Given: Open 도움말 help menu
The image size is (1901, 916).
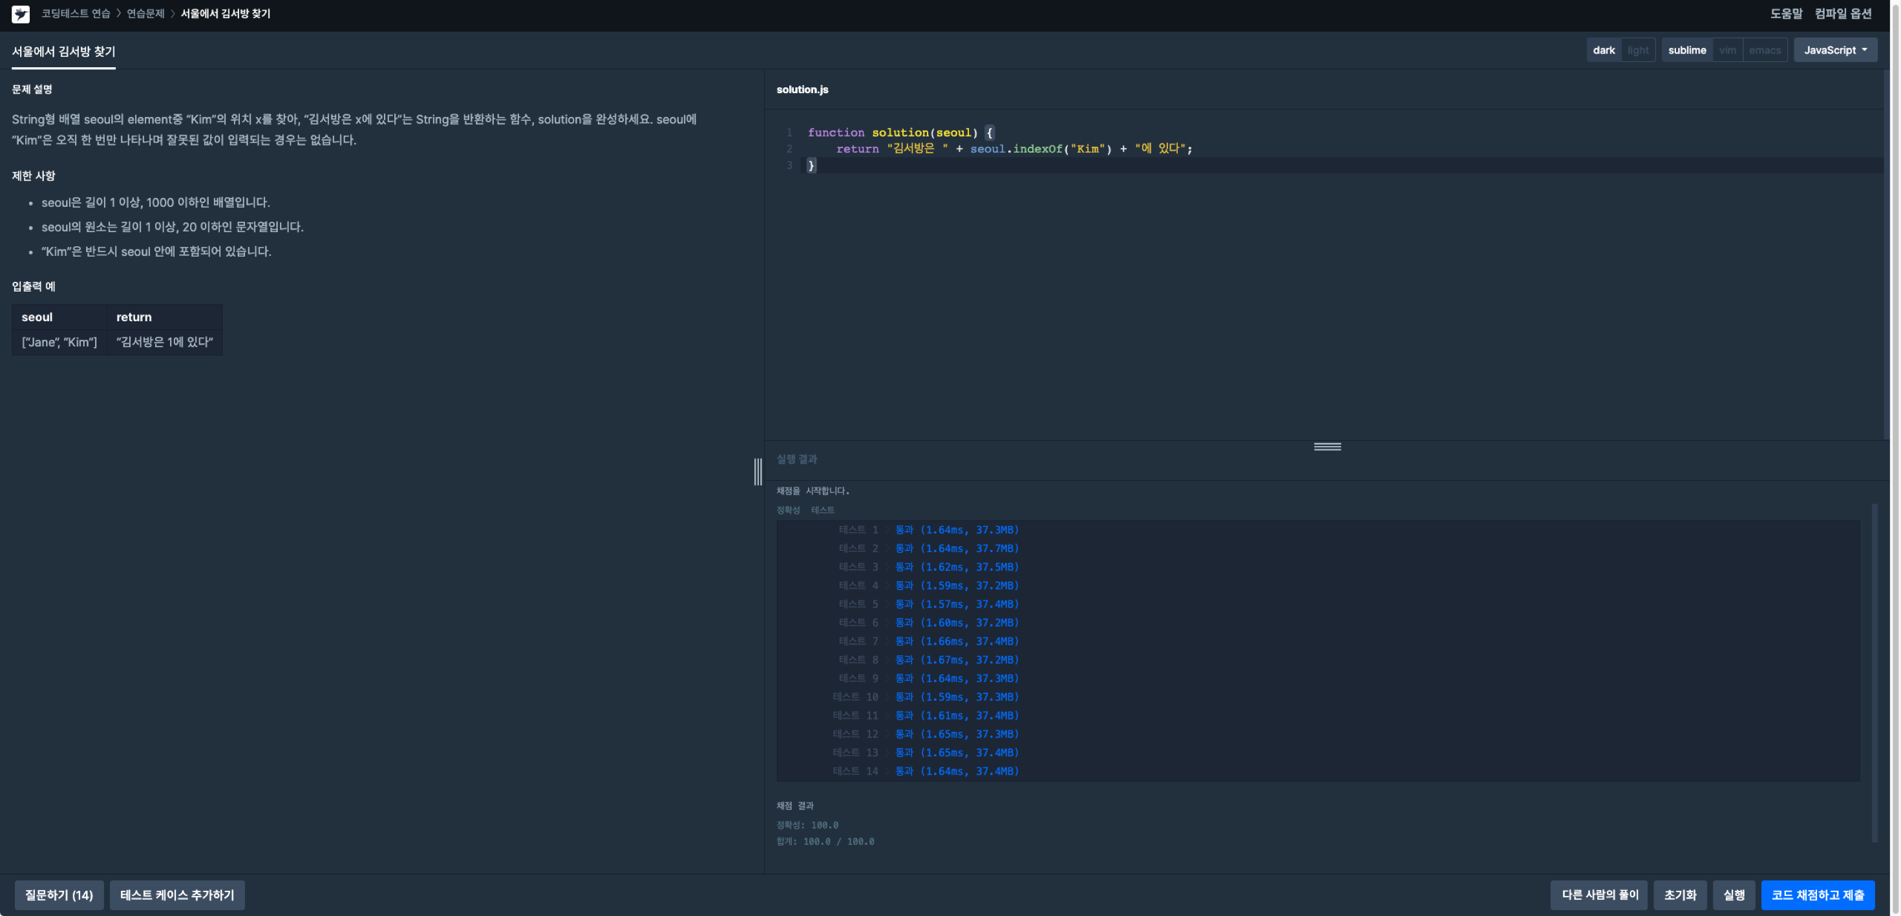Looking at the screenshot, I should (x=1786, y=14).
